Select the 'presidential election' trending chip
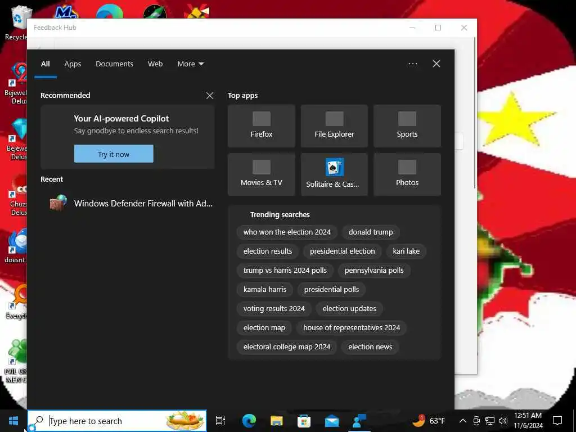 (x=342, y=251)
